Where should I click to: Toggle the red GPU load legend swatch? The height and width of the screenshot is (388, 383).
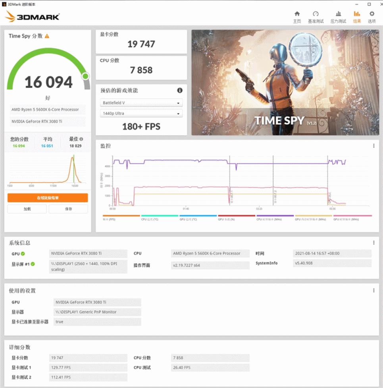pyautogui.click(x=237, y=216)
